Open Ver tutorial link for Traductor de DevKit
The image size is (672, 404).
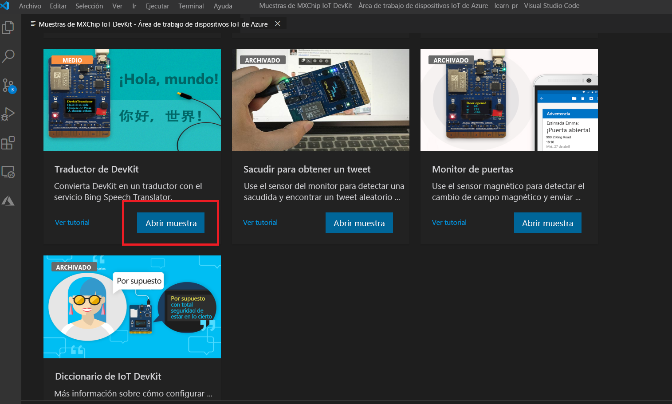(72, 223)
